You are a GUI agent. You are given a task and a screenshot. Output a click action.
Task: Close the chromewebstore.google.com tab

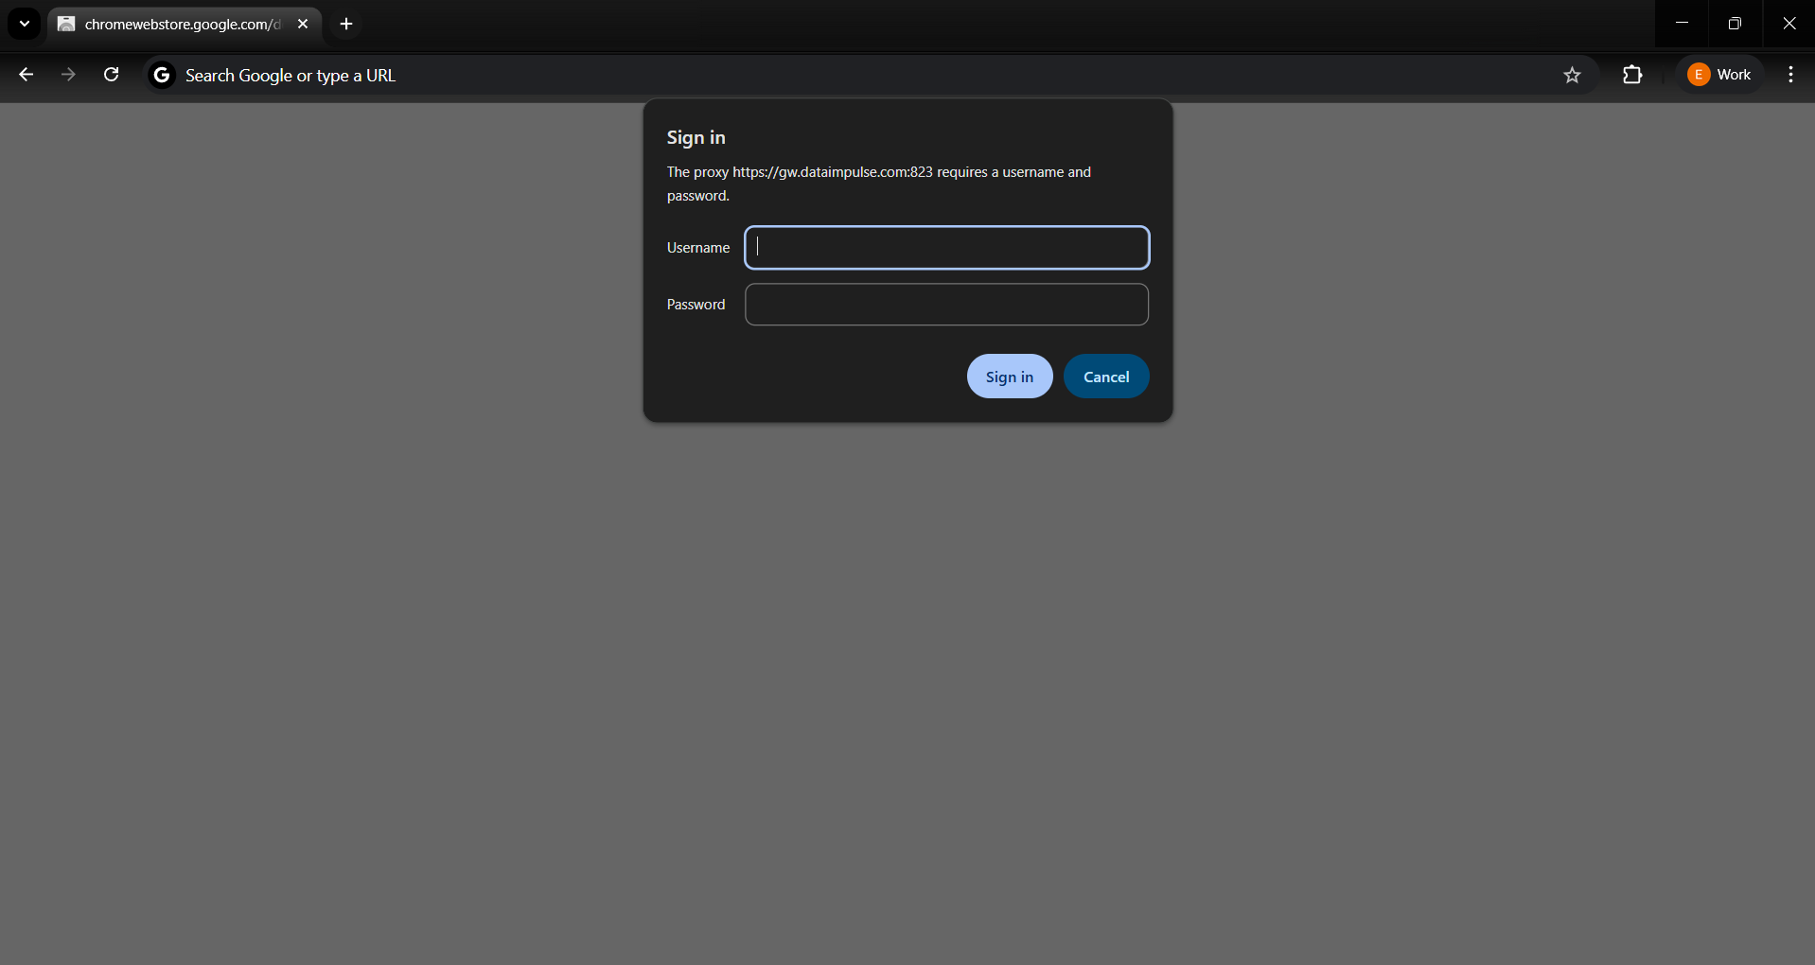pos(303,24)
